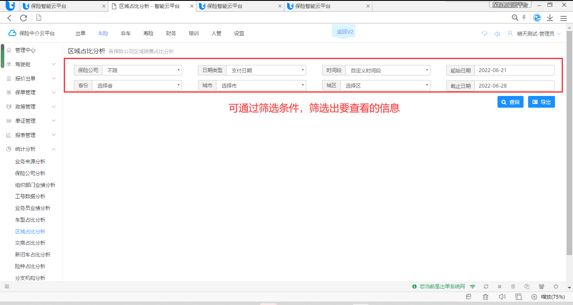Expand the 报表管理 sidebar section
The image size is (573, 305).
(31, 135)
